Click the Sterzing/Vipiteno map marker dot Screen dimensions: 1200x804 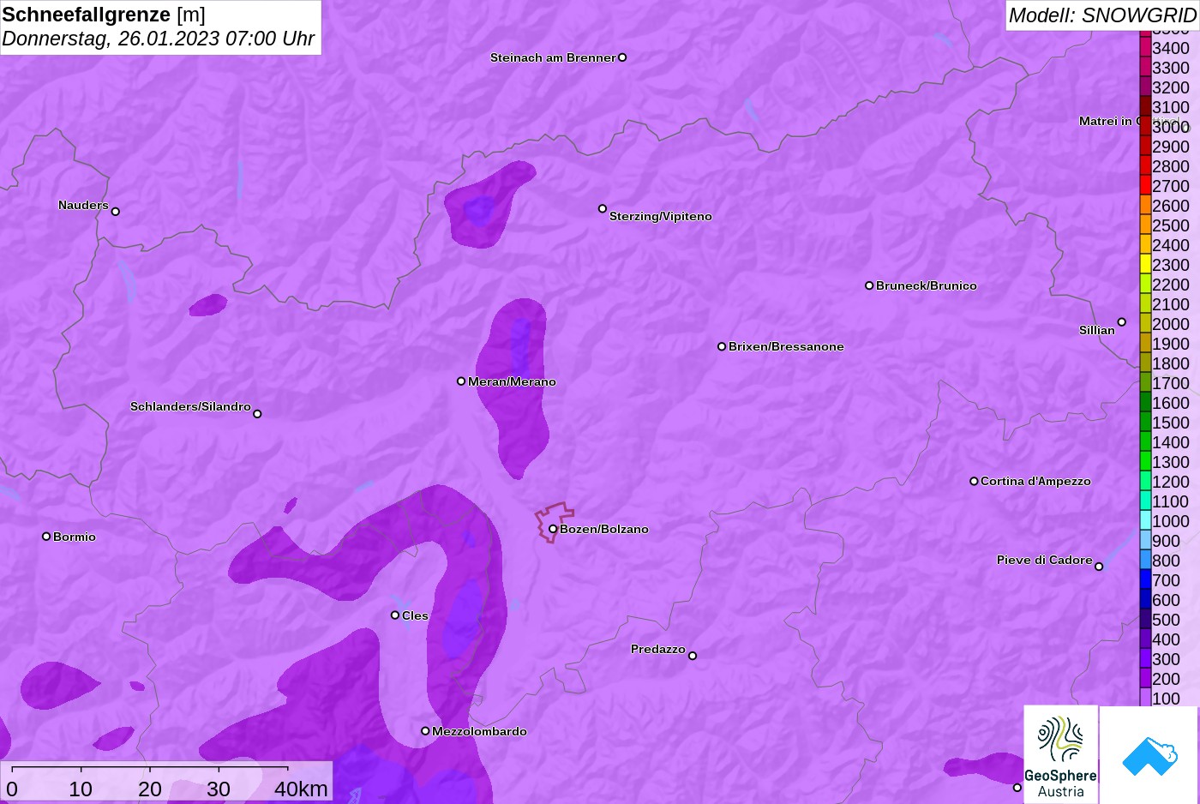pyautogui.click(x=603, y=208)
